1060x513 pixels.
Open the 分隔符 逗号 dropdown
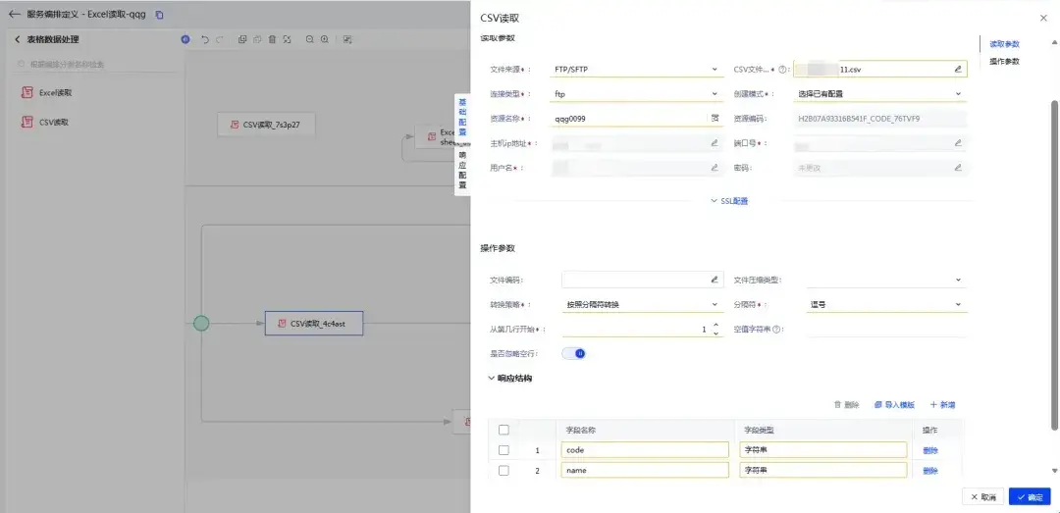(886, 305)
